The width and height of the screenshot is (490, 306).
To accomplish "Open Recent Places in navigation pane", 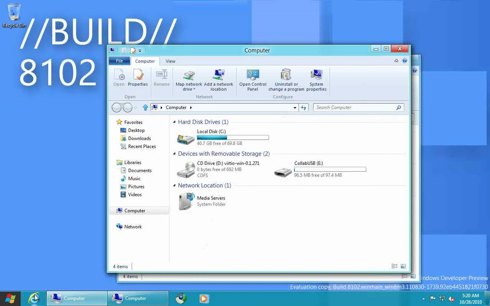I will (x=138, y=146).
